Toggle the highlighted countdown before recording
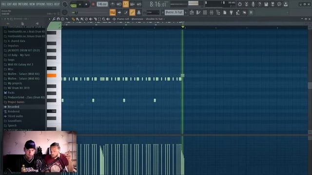 point(126,4)
